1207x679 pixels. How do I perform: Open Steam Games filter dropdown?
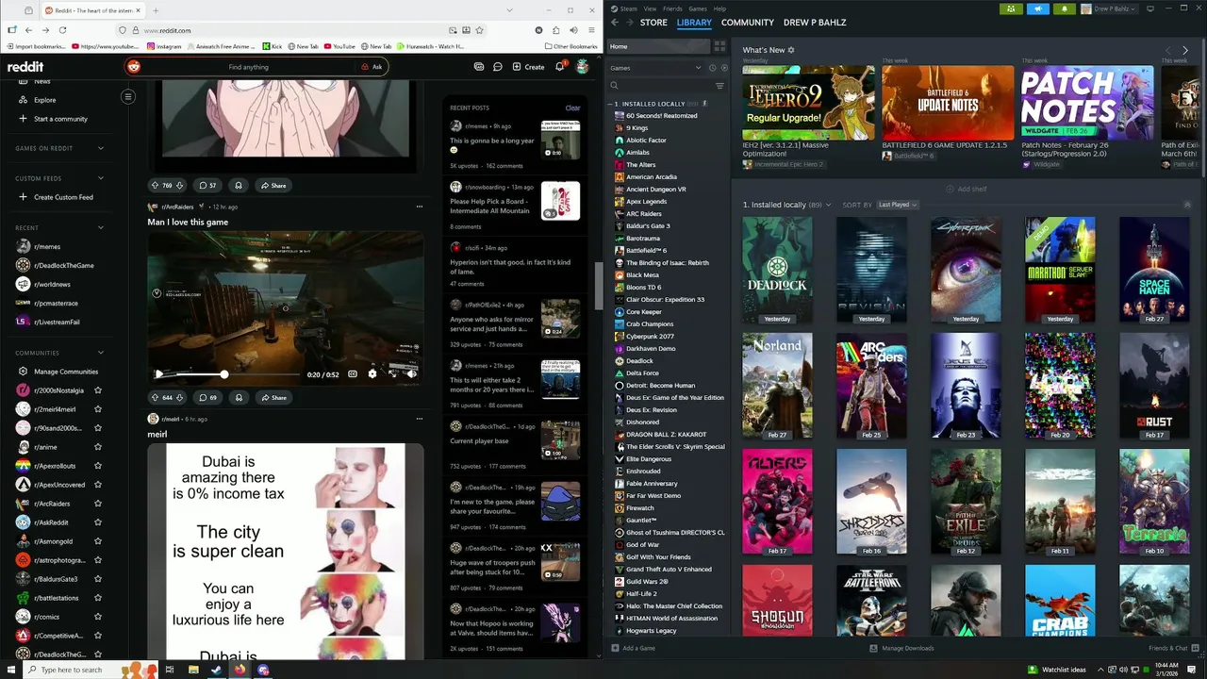coord(655,68)
